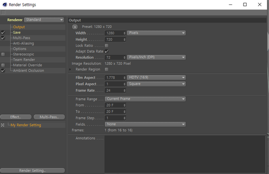Click the Film Aspect stepper arrows
The image size is (269, 174).
coord(125,78)
